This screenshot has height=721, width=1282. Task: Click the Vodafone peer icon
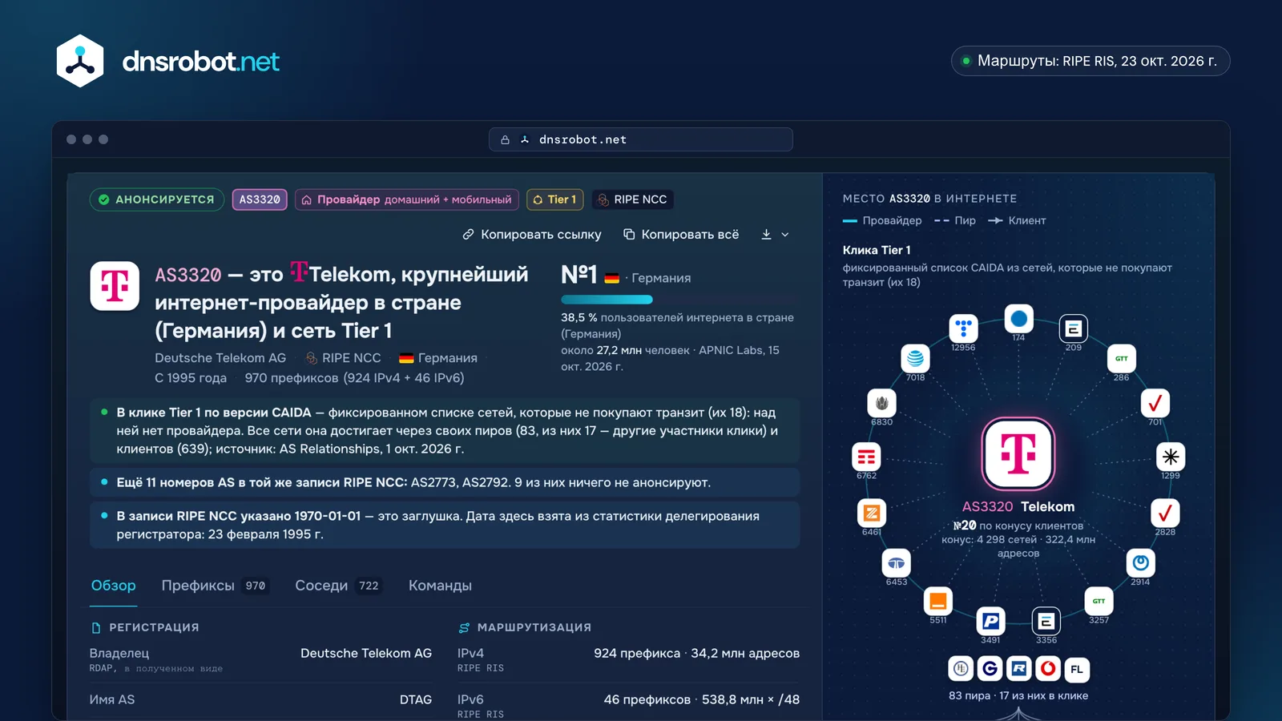tap(1048, 668)
